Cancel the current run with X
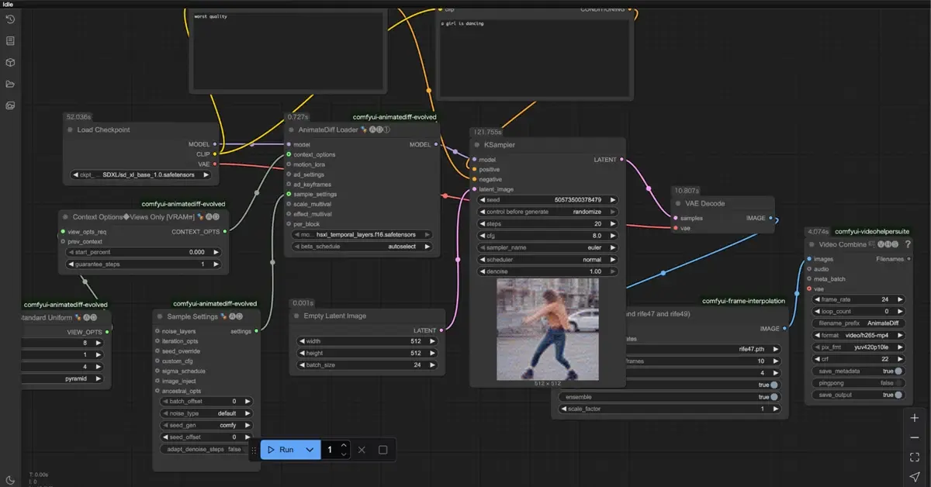Viewport: 931px width, 487px height. pyautogui.click(x=362, y=450)
